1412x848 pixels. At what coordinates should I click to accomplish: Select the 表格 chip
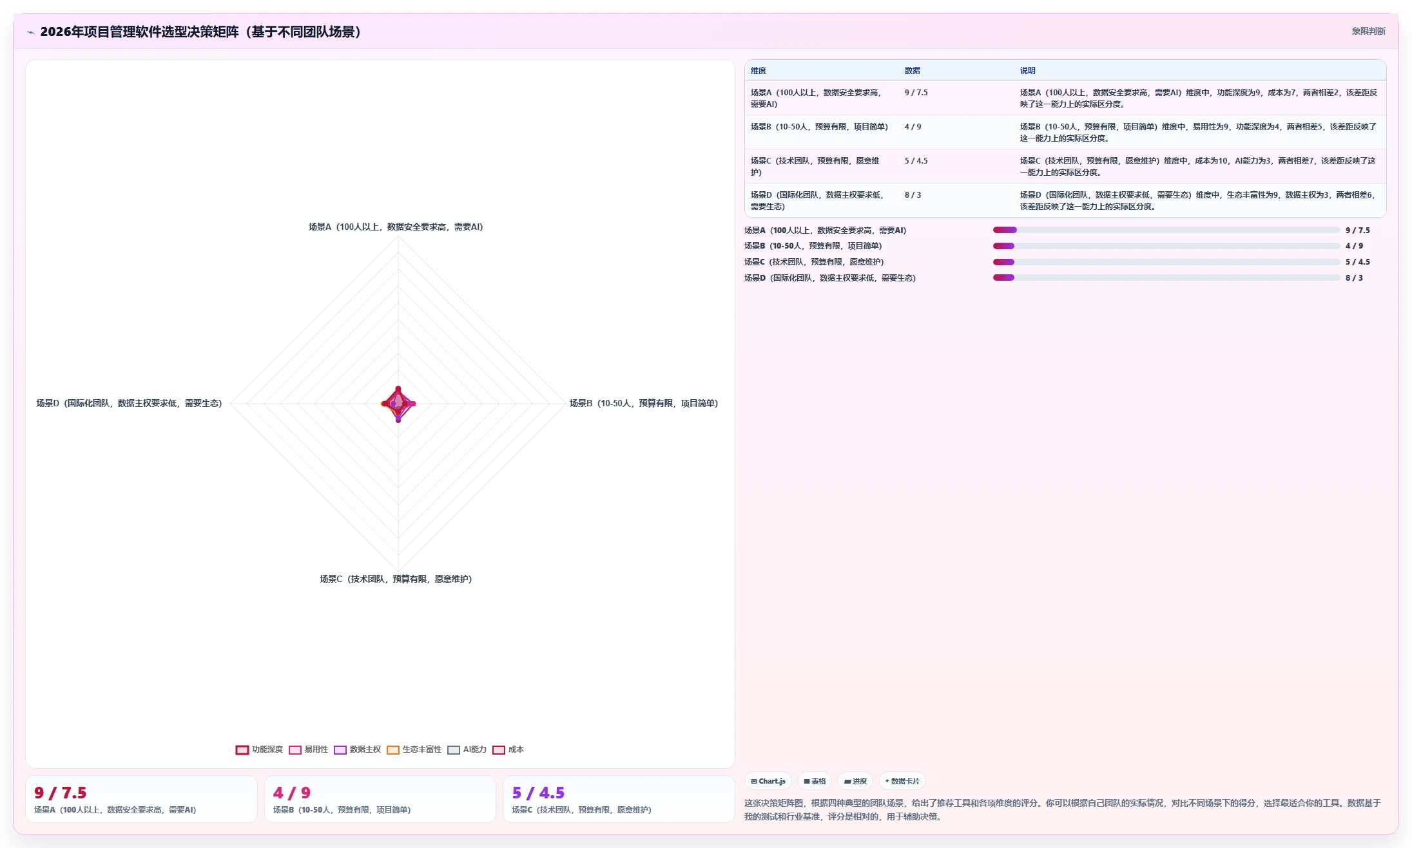coord(815,781)
